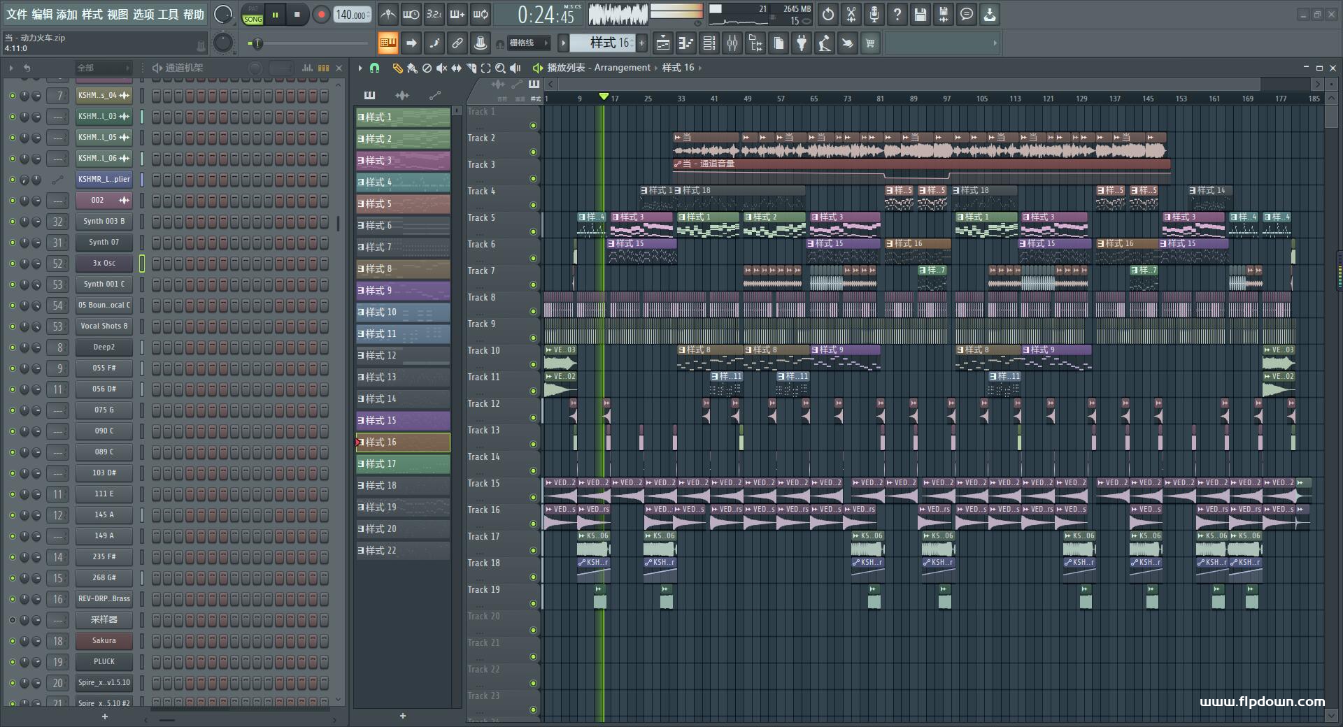Pause playback with the transport pause button
The width and height of the screenshot is (1343, 727).
pos(276,15)
